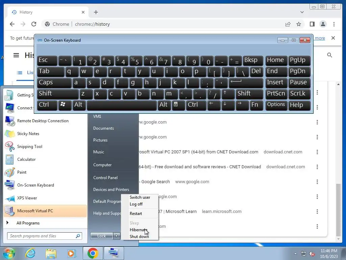Click the arrow next to Lock button
346x260 pixels.
pos(117,236)
